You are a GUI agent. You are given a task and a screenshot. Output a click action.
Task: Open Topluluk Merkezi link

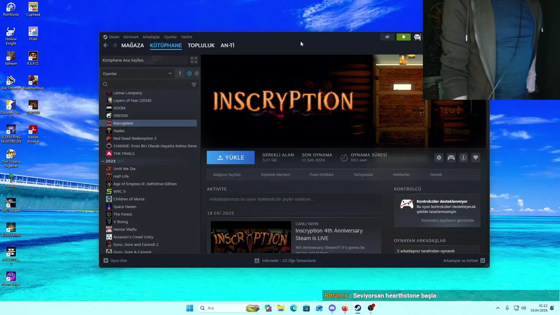(x=275, y=175)
